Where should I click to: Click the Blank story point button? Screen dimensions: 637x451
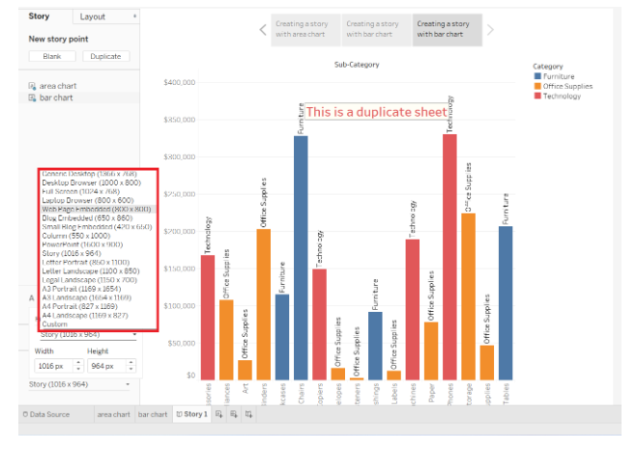51,57
